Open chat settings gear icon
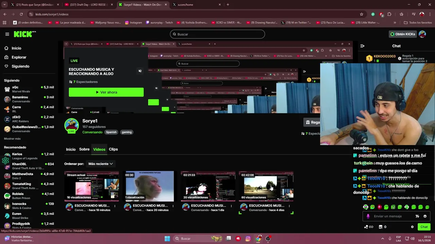 [412, 227]
